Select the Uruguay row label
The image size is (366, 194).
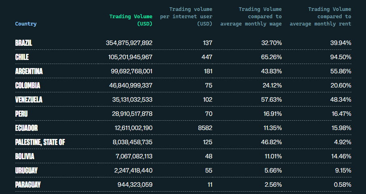pos(26,171)
